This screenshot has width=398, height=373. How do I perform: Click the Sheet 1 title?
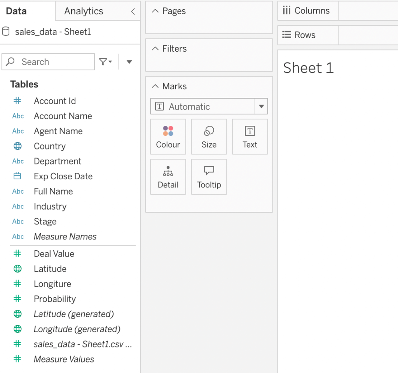[x=308, y=68]
